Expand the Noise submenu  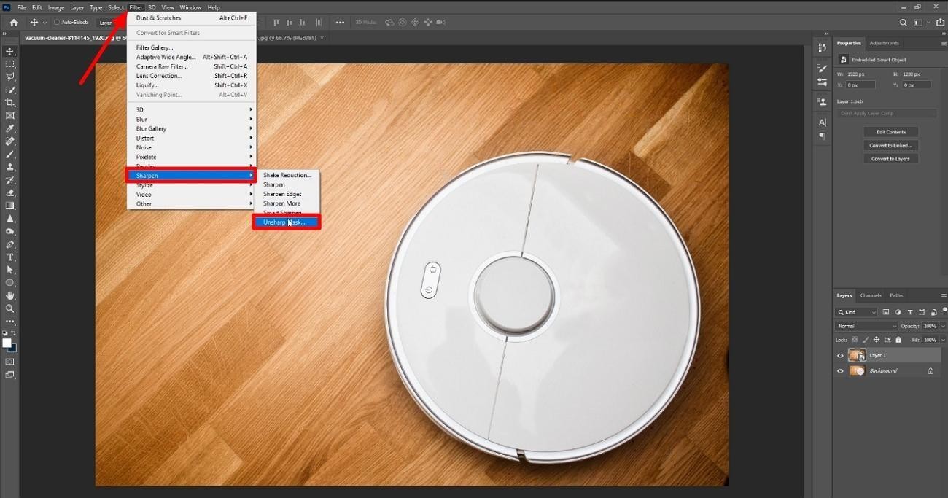coord(191,147)
